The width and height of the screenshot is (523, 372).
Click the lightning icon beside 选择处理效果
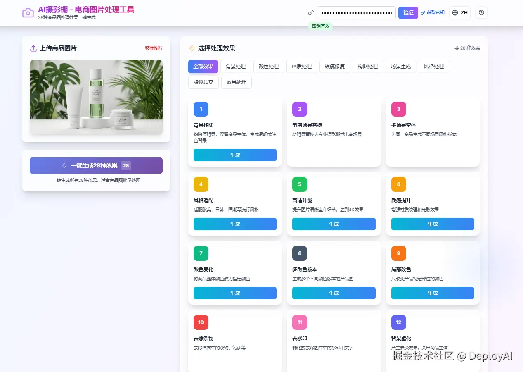pyautogui.click(x=192, y=48)
